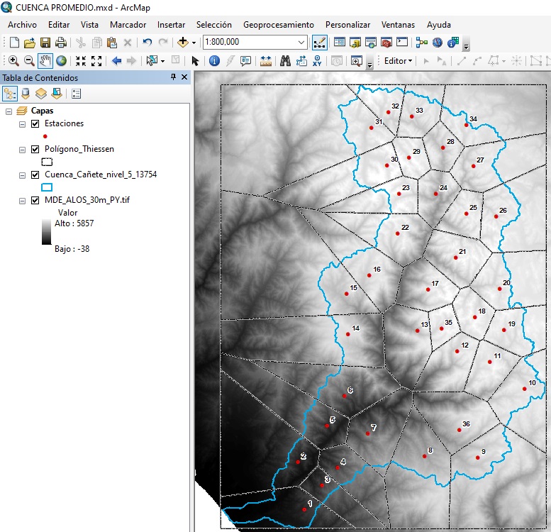Undo the last action
The image size is (551, 532).
point(148,43)
